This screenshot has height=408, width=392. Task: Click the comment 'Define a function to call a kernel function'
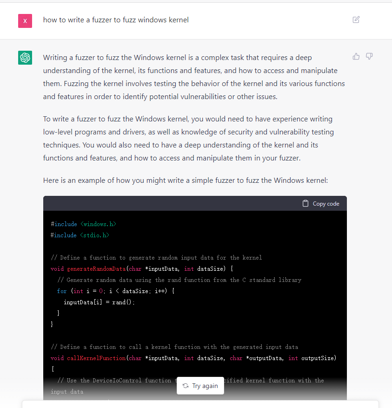coord(174,347)
